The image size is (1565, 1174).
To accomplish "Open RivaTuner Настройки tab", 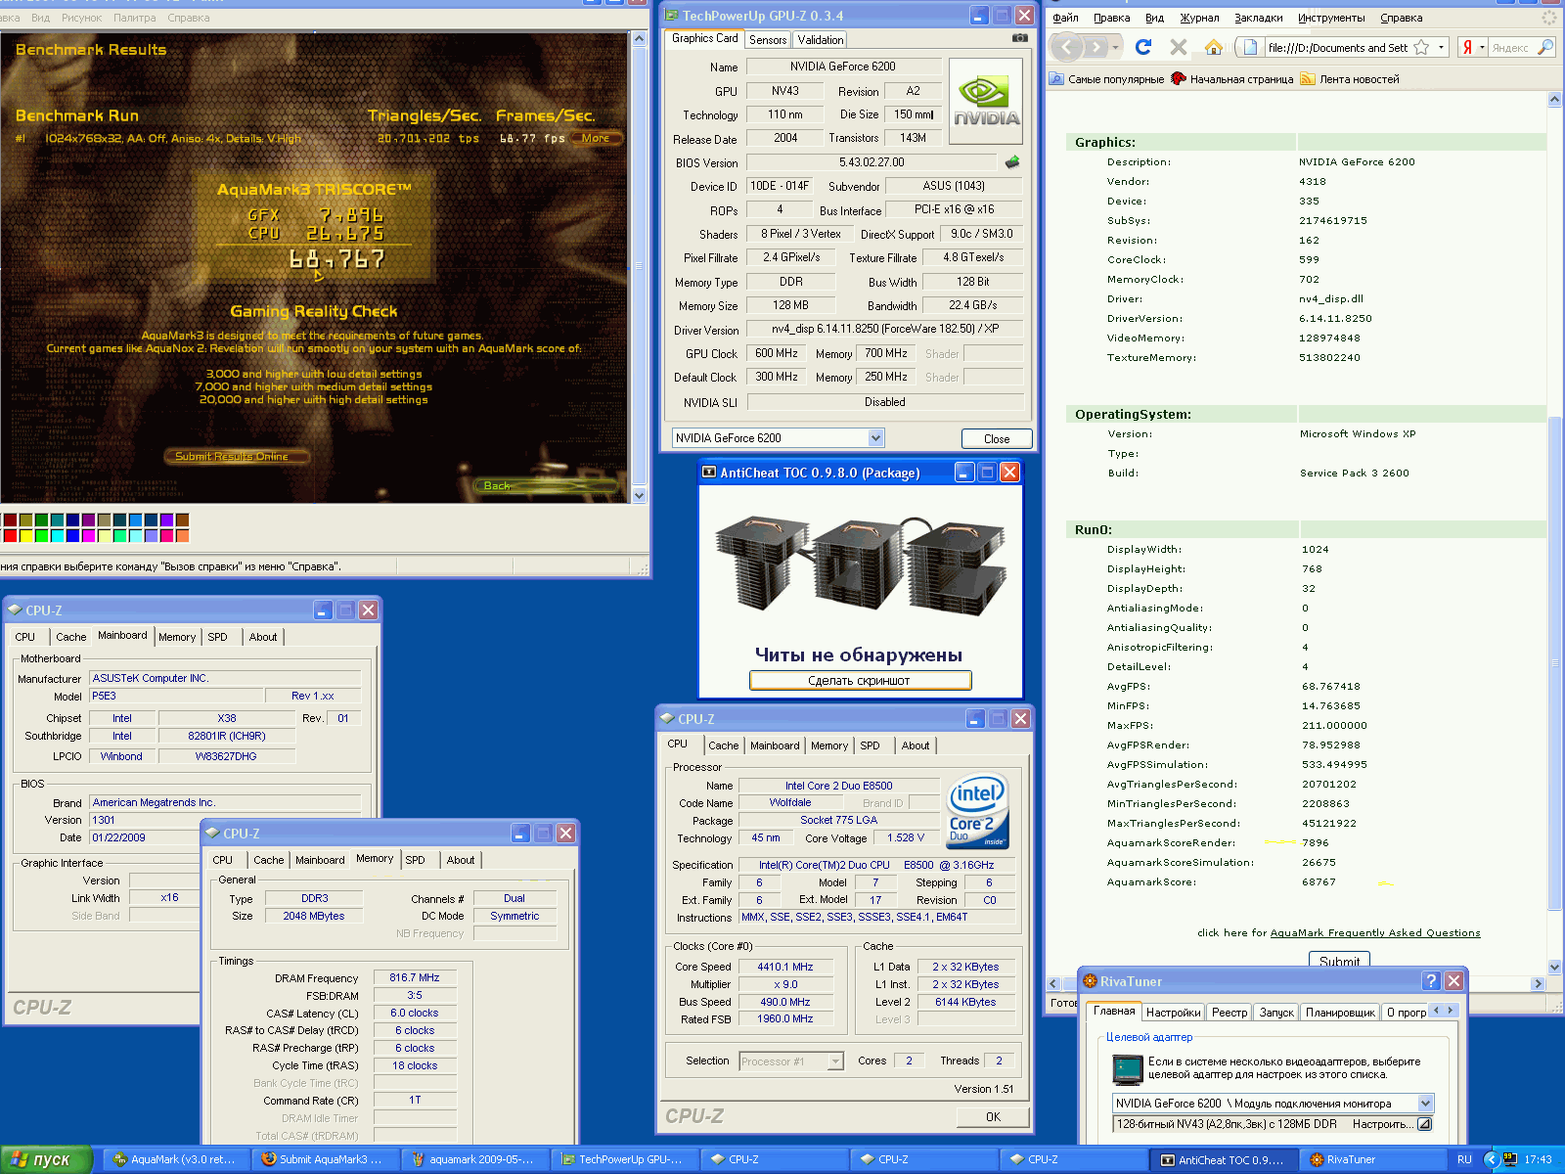I will coord(1173,1013).
